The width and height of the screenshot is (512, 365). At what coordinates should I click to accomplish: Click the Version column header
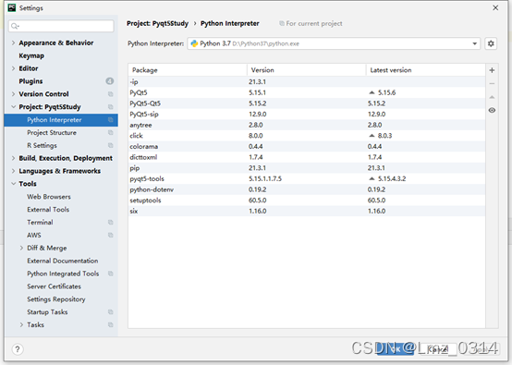point(306,70)
